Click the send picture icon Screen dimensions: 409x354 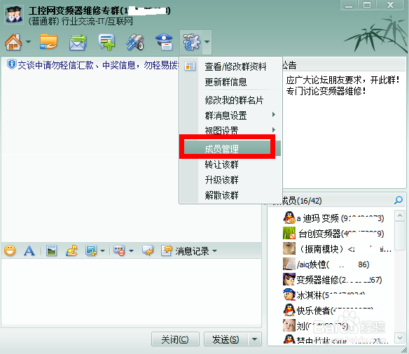tap(51, 251)
